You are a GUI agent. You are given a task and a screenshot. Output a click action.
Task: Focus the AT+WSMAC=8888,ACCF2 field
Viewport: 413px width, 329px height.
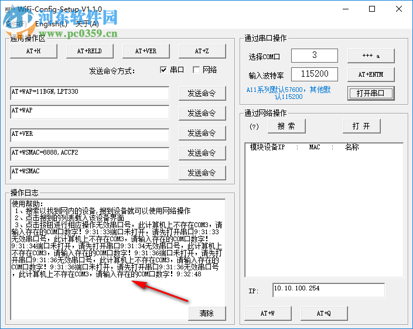tap(90, 154)
